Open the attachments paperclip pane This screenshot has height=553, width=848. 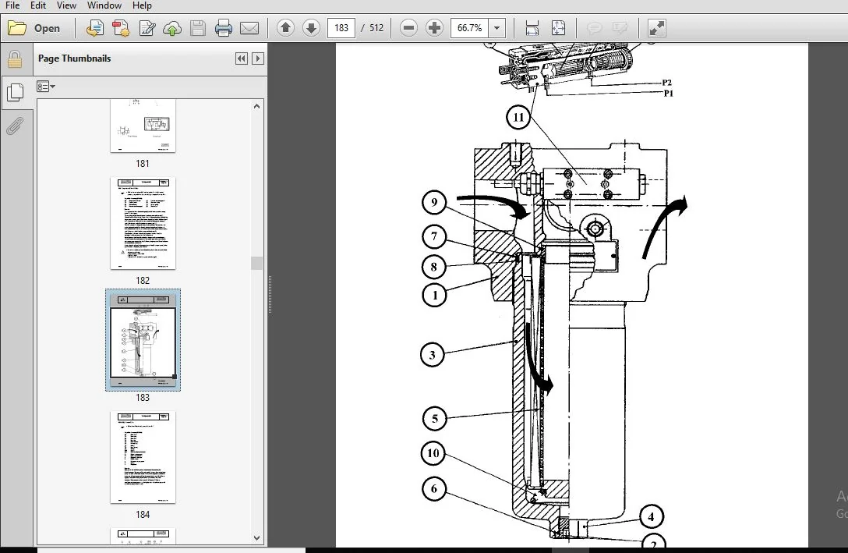point(15,126)
